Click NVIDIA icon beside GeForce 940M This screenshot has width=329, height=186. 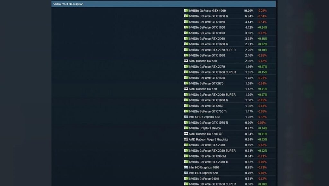(x=186, y=178)
